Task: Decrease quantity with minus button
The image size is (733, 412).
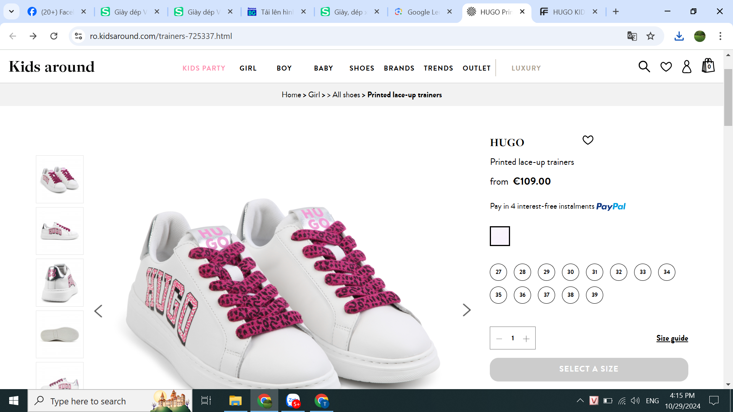Action: (499, 338)
